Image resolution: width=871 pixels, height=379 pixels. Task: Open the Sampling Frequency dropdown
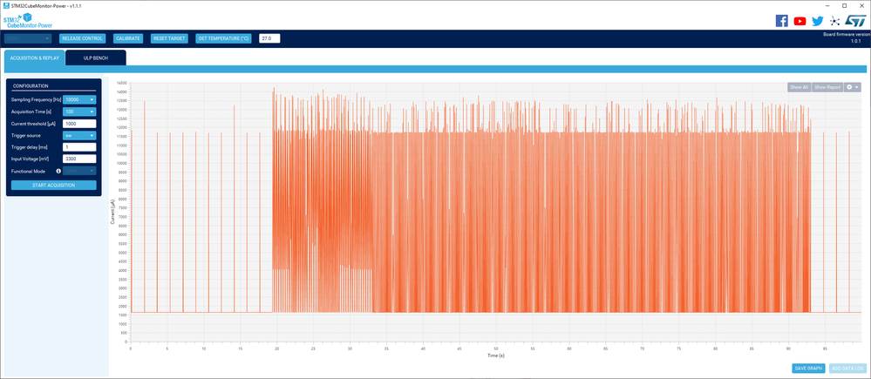point(79,99)
